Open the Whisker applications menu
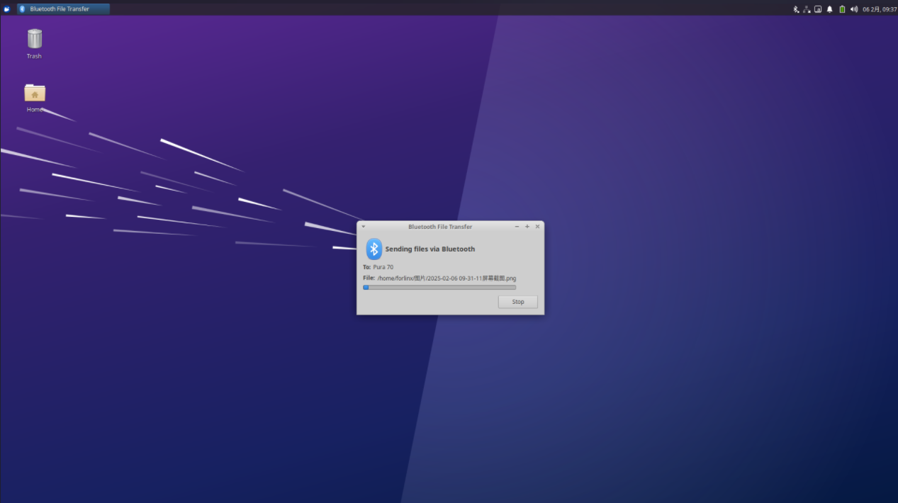The image size is (898, 503). 7,9
